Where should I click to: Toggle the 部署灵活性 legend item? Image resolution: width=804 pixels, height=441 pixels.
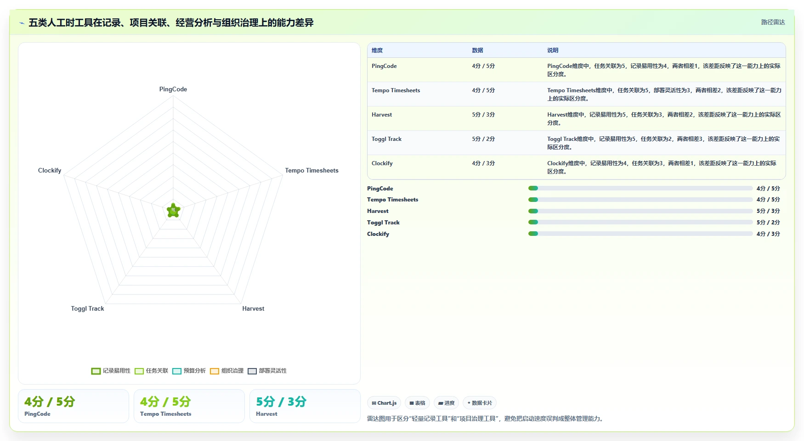tap(267, 371)
